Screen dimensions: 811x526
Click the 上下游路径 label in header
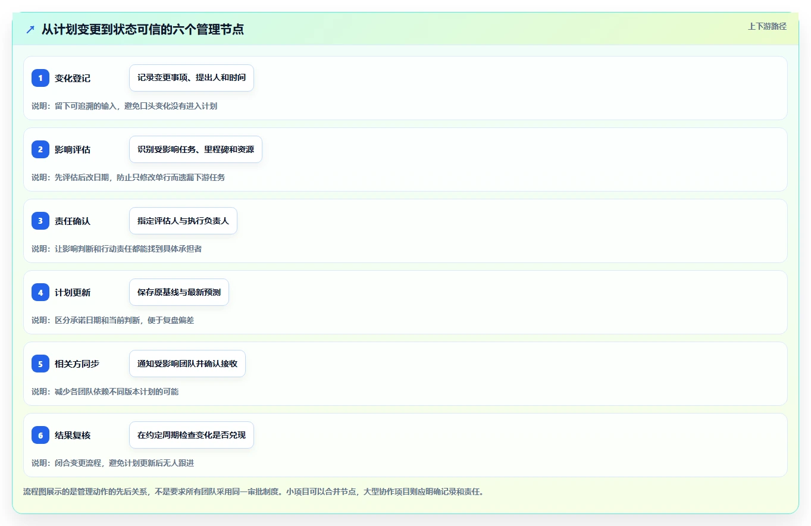point(767,26)
